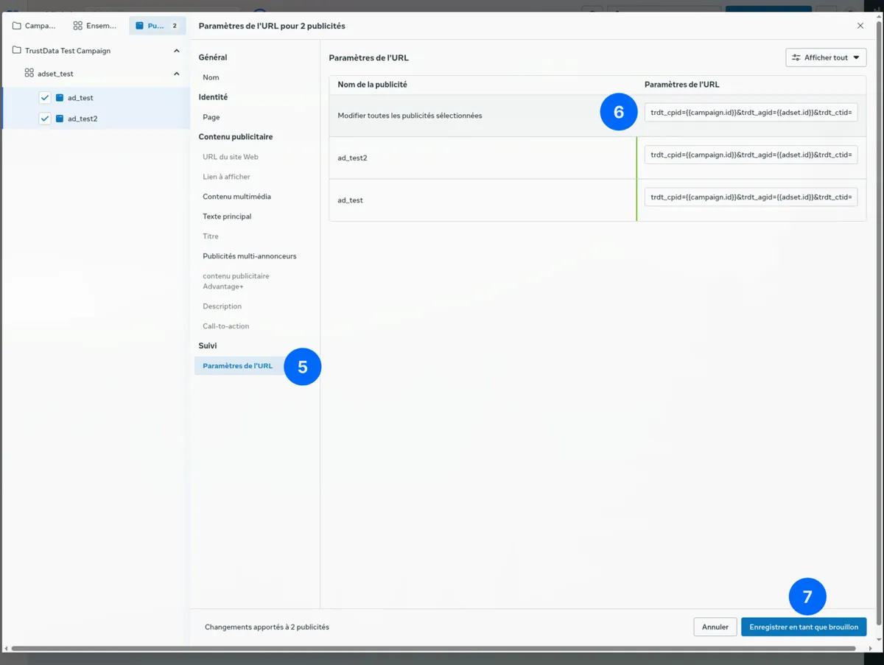Image resolution: width=884 pixels, height=665 pixels.
Task: Uncheck the ad_test2 checkbox
Action: [x=44, y=119]
